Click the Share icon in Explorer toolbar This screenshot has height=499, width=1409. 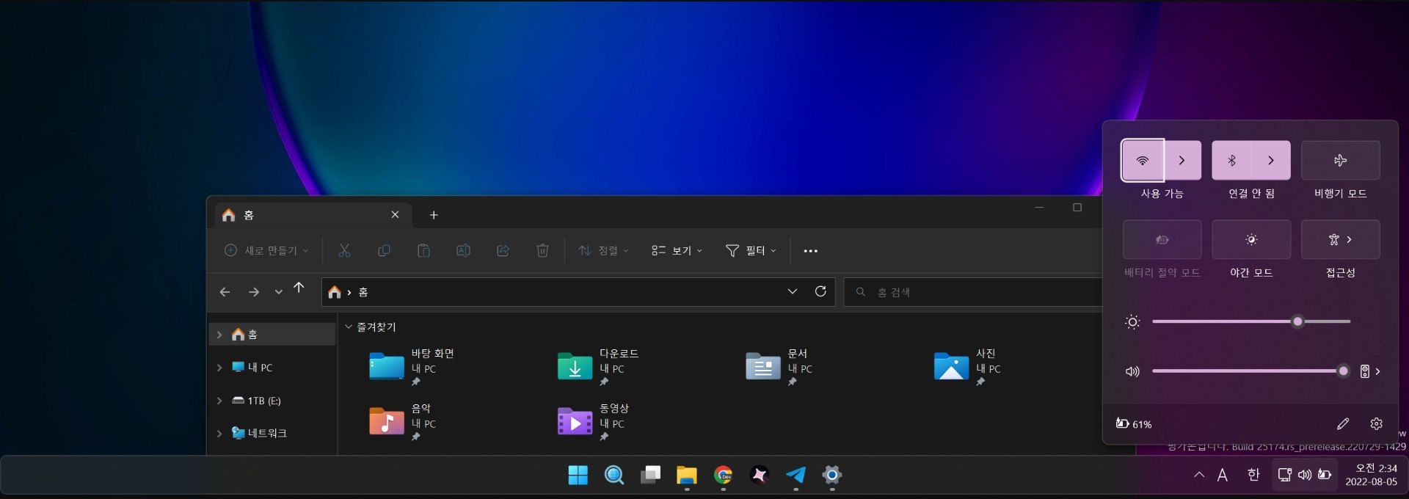pos(503,251)
